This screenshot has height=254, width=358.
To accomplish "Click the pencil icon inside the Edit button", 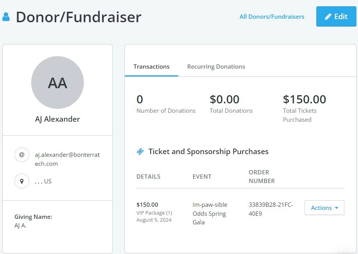I will pyautogui.click(x=328, y=16).
